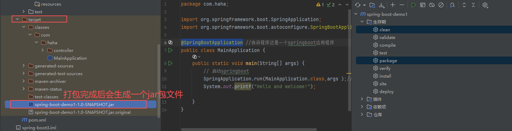Select the install lifecycle goal
Screen dimensions: 512x131
coord(385,76)
